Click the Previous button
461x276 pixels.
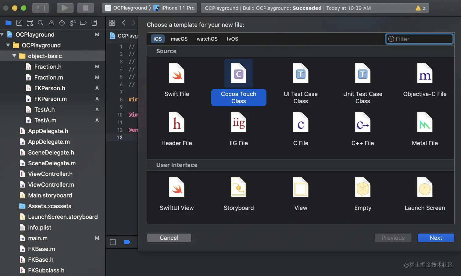393,238
